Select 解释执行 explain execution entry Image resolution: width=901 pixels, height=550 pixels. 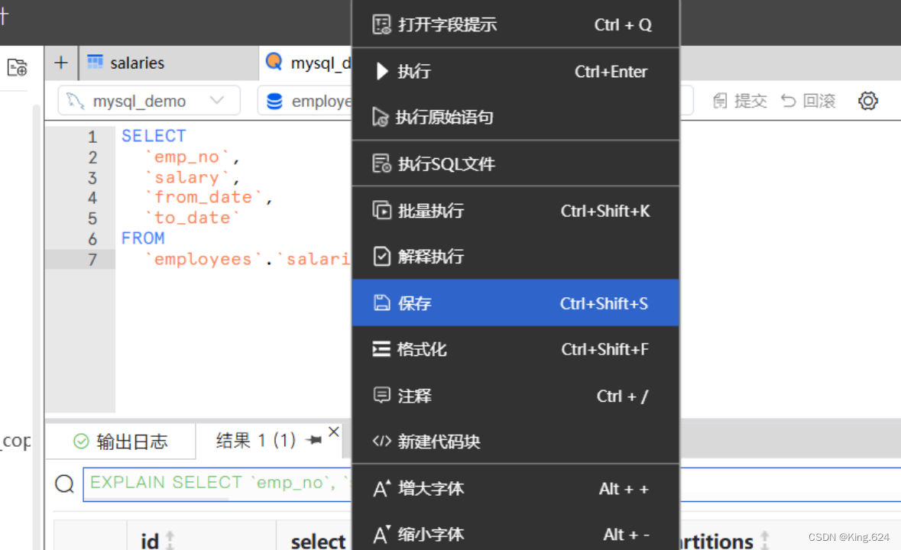click(515, 256)
